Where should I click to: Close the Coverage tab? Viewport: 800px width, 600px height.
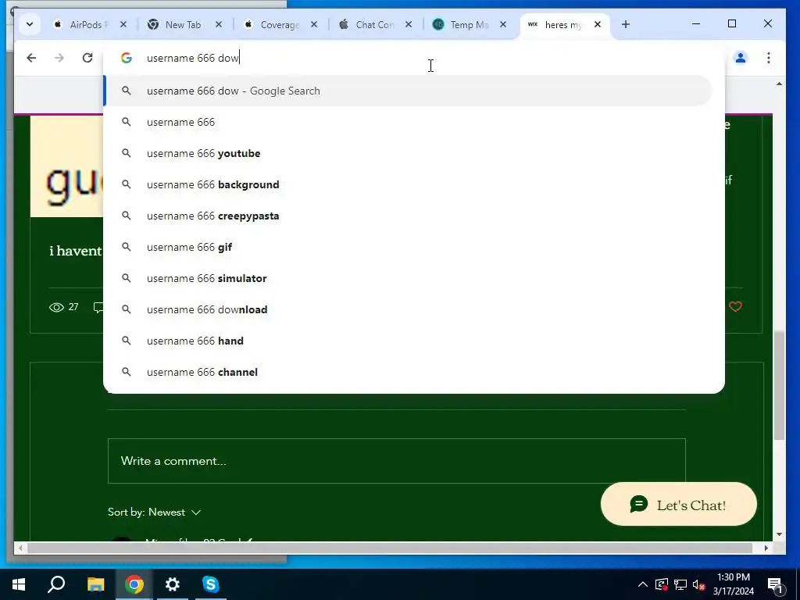pos(314,24)
